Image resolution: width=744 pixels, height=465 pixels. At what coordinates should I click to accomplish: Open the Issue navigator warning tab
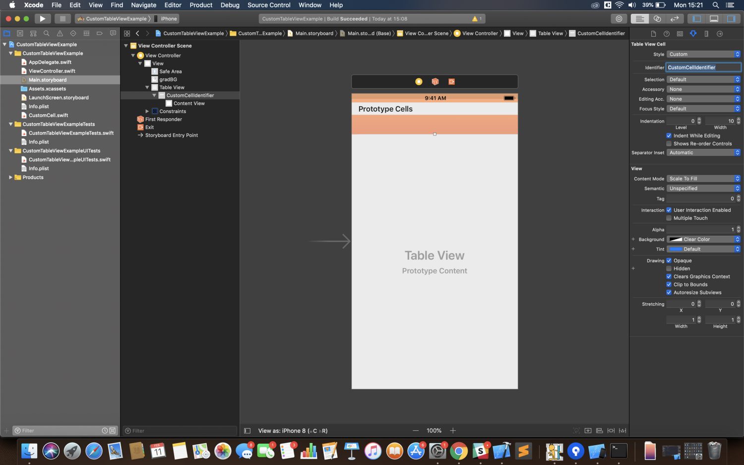tap(60, 33)
